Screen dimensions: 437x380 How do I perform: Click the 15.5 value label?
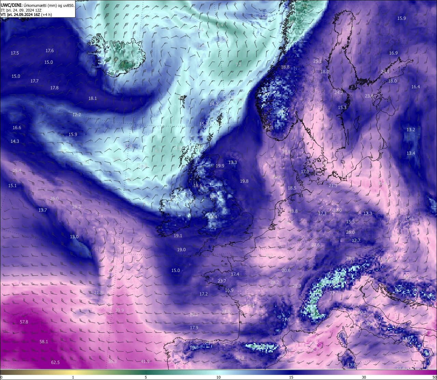tap(350, 222)
